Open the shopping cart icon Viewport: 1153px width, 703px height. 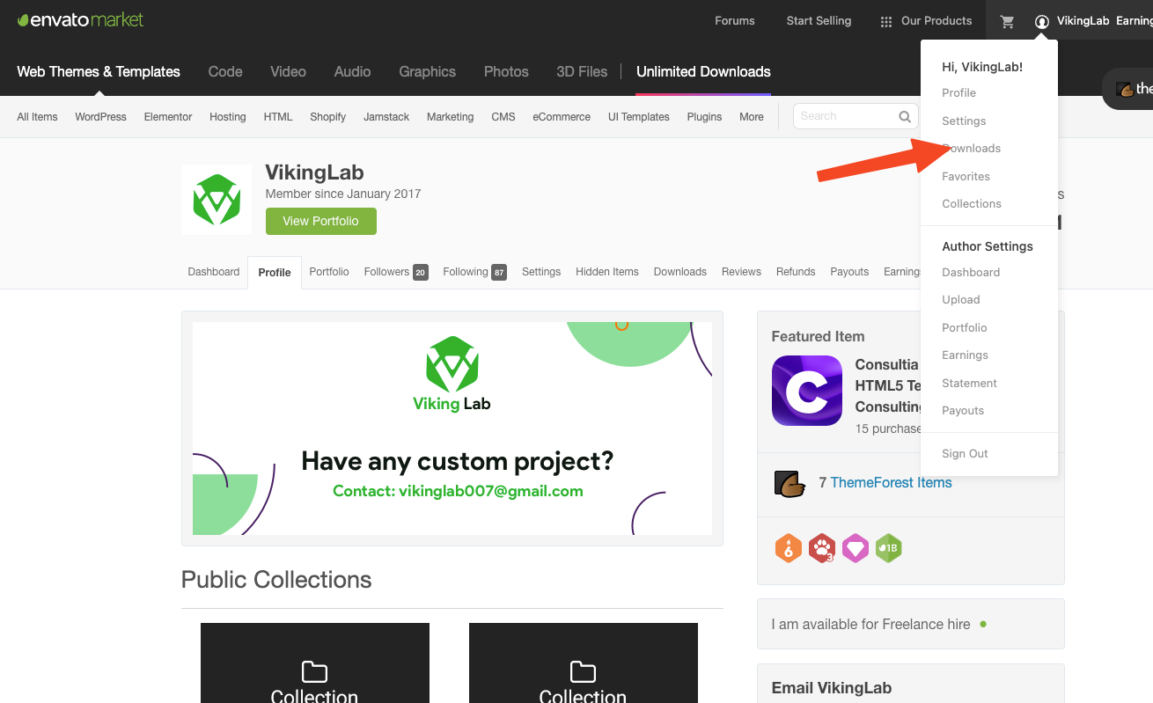coord(1008,21)
